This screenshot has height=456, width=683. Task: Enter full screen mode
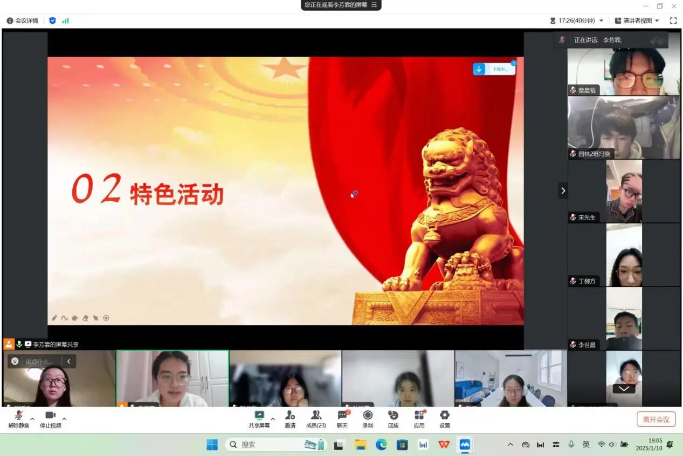[x=673, y=21]
